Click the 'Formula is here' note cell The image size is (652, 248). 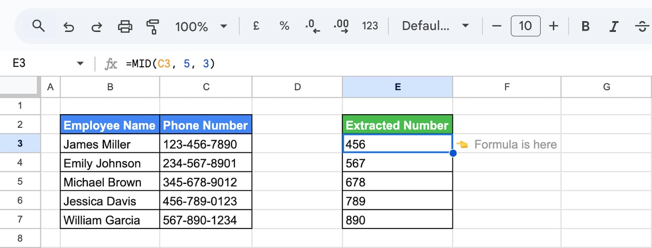pyautogui.click(x=507, y=144)
